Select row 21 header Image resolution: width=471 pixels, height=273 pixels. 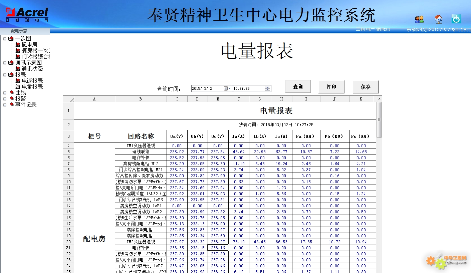pos(68,248)
